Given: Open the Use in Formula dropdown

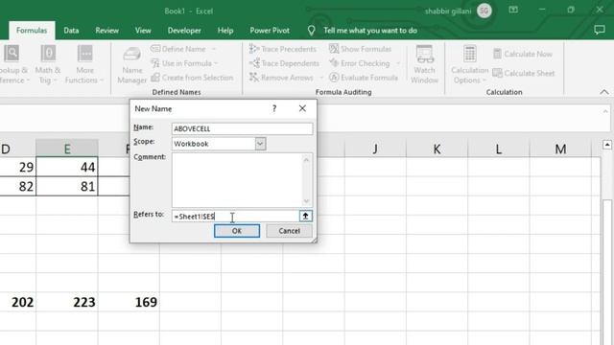Looking at the screenshot, I should coord(184,63).
